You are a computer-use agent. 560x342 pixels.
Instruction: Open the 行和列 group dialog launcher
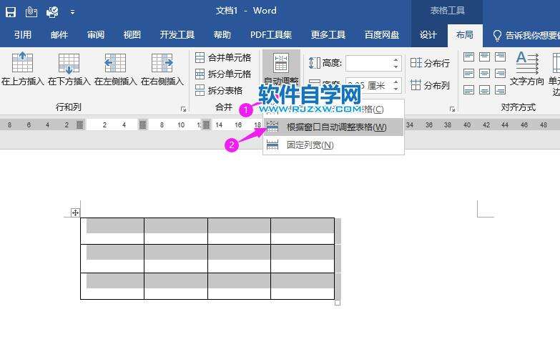coord(183,109)
